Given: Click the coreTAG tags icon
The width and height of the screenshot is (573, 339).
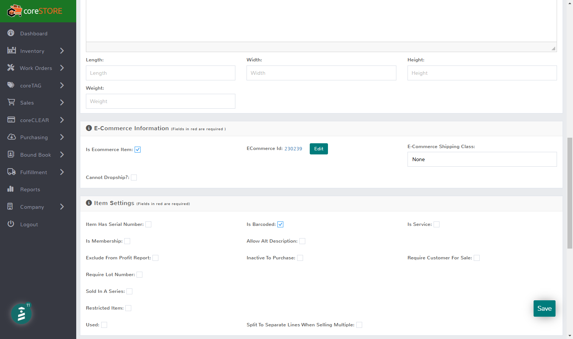Looking at the screenshot, I should (11, 85).
